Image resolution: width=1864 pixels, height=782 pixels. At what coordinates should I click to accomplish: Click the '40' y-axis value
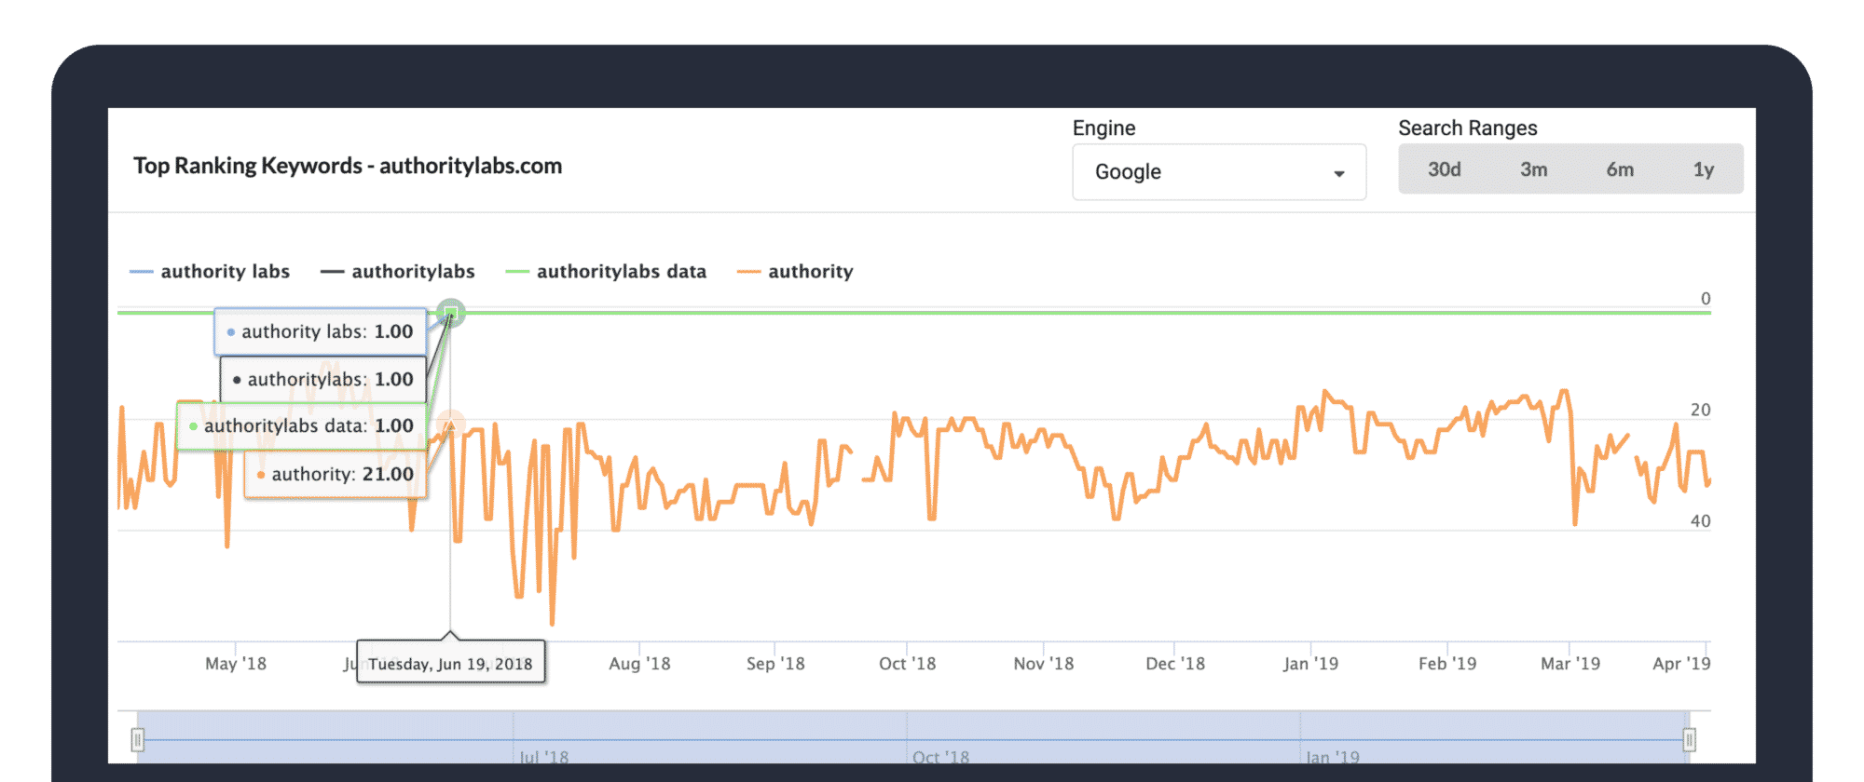1700,521
